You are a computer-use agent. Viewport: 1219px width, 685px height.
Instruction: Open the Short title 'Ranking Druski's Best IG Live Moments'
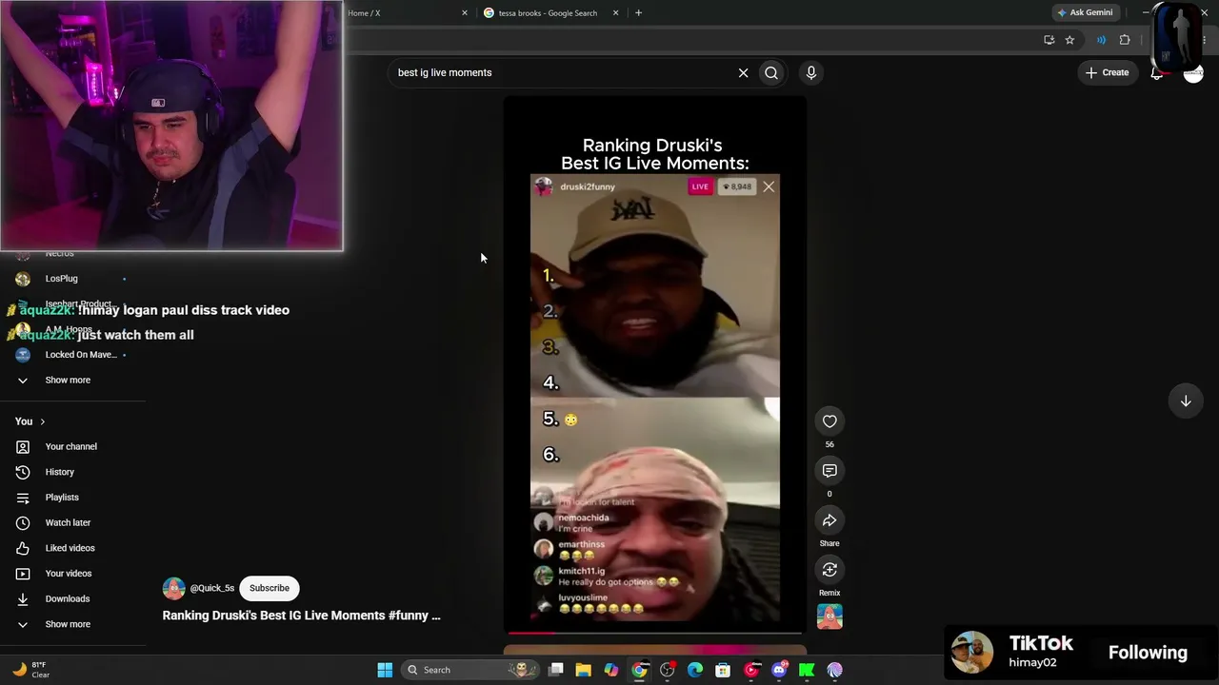(301, 616)
